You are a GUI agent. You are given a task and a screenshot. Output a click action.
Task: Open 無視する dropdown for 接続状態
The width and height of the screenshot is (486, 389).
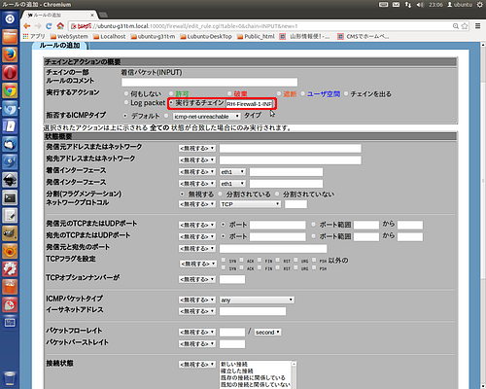(x=197, y=365)
